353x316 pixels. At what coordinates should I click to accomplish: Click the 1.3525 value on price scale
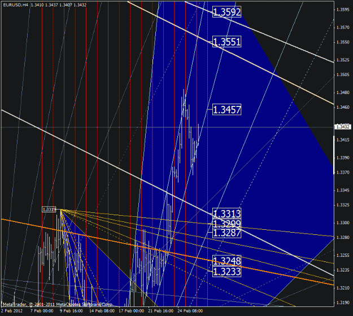[343, 60]
